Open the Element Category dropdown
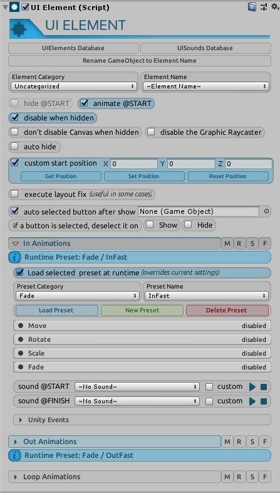 click(74, 86)
